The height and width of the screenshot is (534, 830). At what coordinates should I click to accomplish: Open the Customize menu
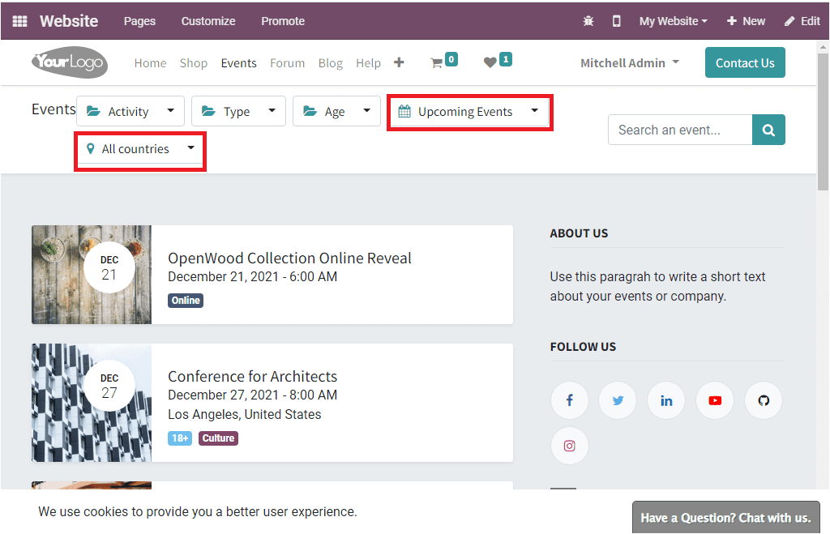coord(207,20)
